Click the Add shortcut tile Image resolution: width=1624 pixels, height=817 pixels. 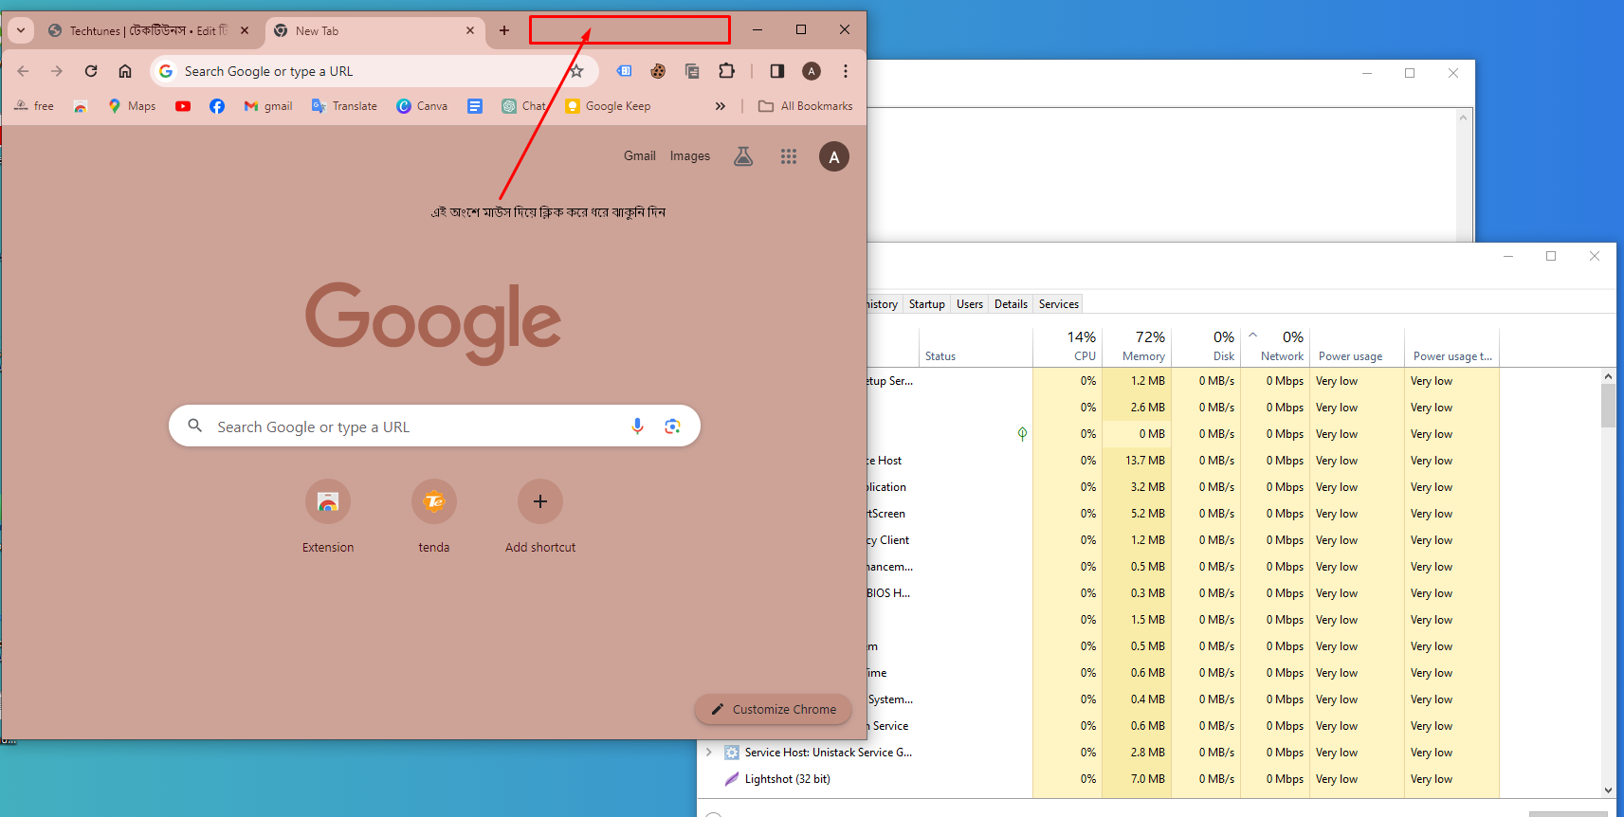tap(540, 517)
